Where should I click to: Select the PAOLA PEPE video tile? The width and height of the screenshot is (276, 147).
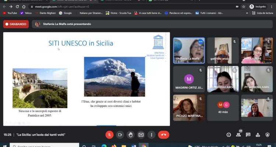pyautogui.click(x=257, y=50)
